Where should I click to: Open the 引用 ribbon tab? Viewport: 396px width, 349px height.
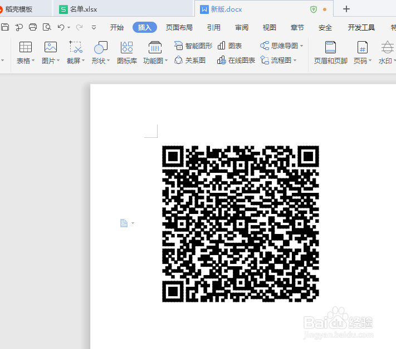214,27
